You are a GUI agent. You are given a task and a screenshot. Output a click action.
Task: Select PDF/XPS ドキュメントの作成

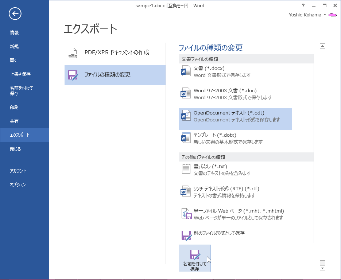[x=115, y=53]
